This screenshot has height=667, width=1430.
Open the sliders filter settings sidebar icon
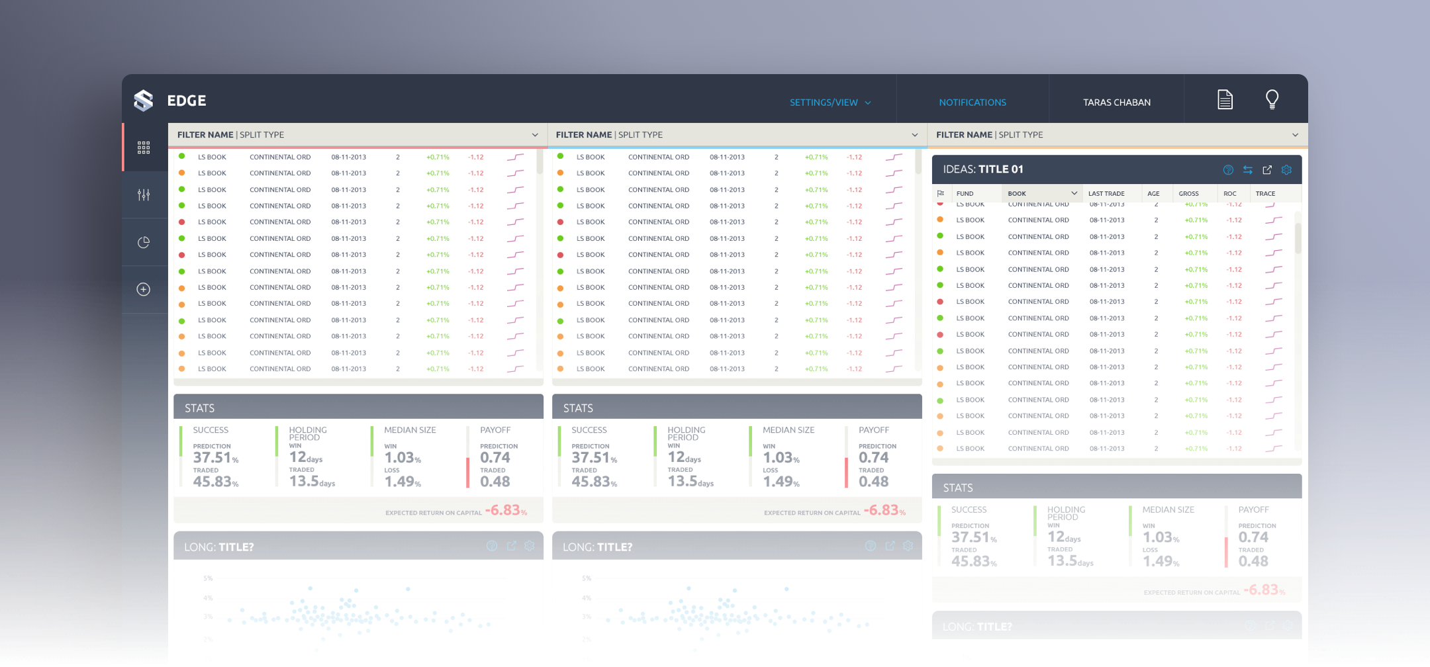click(x=144, y=195)
